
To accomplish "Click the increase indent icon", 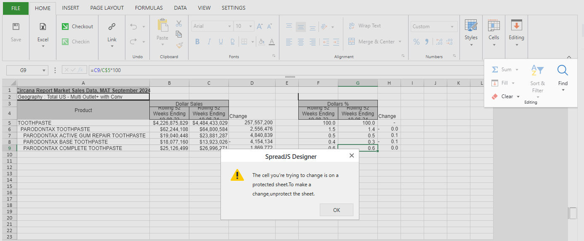I will coord(336,42).
